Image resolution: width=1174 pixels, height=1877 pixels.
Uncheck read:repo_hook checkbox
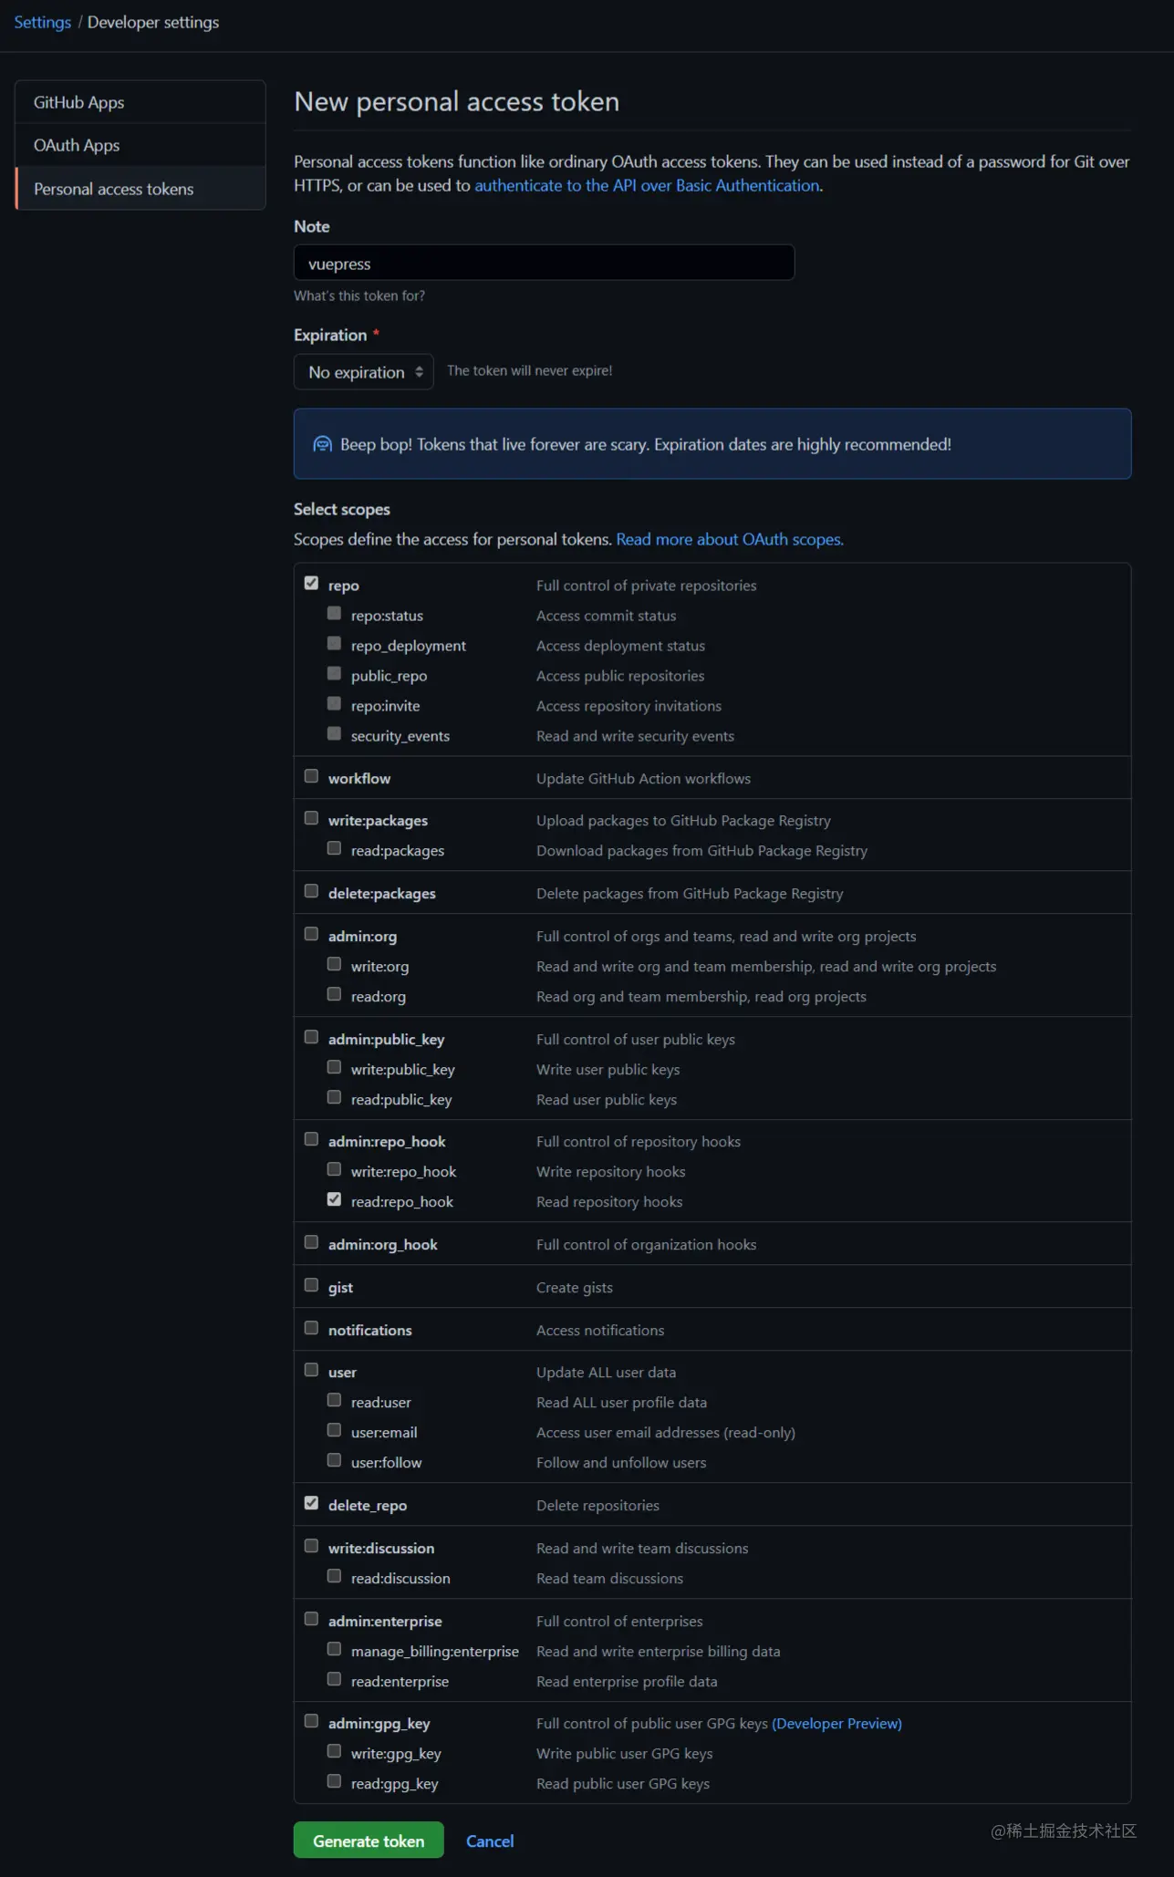click(334, 1199)
